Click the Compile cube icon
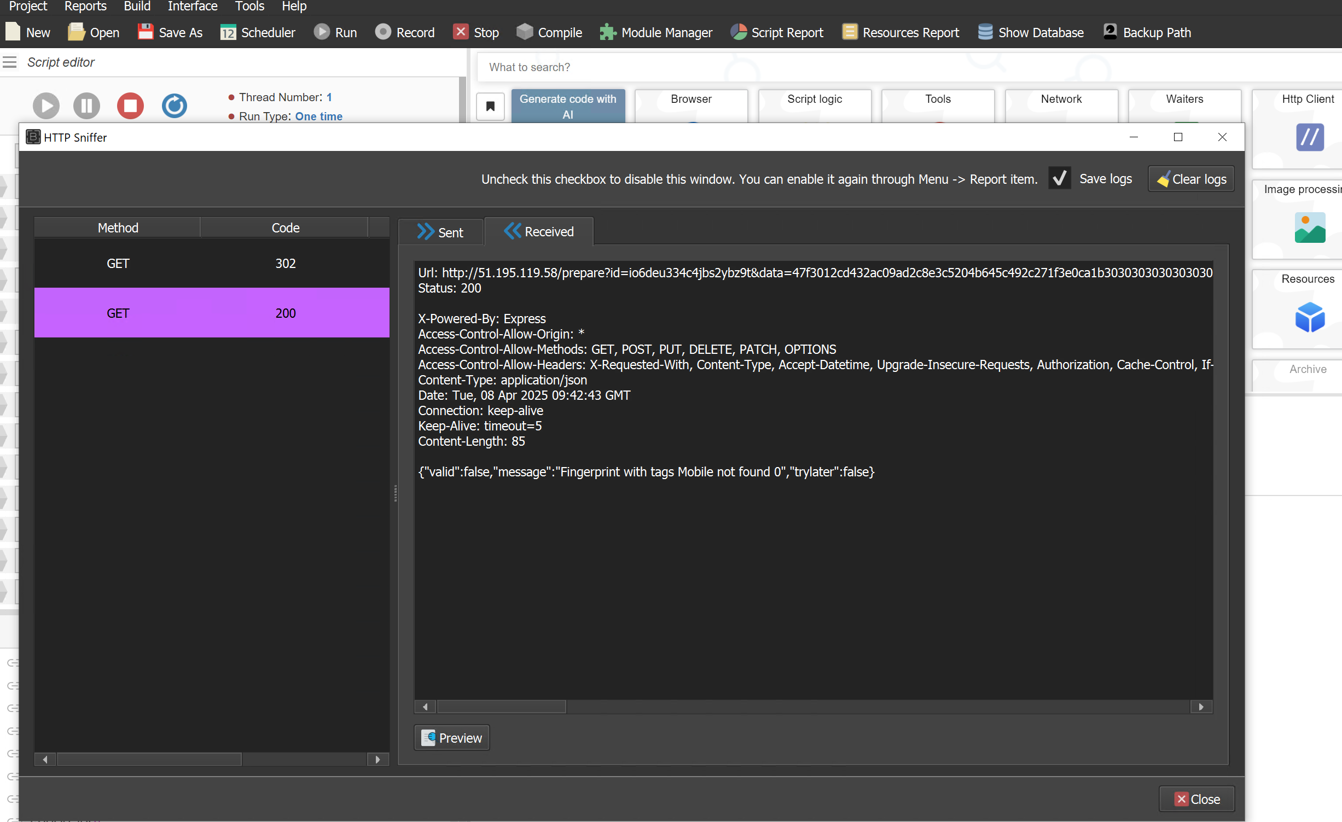The height and width of the screenshot is (822, 1342). (524, 32)
